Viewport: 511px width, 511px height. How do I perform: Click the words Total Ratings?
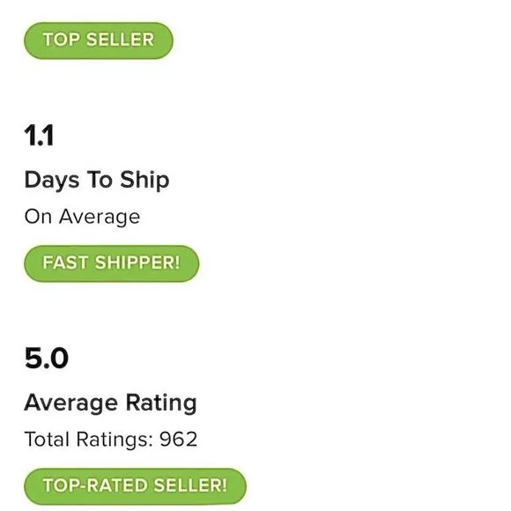88,440
